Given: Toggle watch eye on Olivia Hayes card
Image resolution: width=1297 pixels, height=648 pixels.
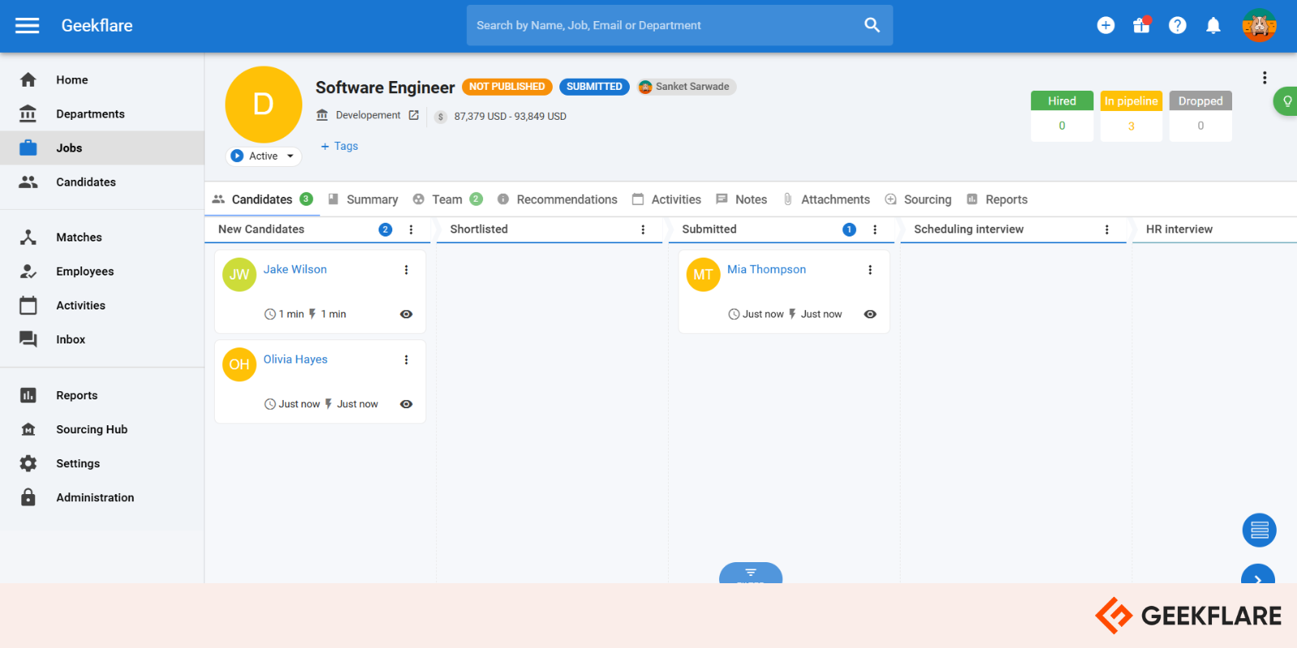Looking at the screenshot, I should point(406,404).
